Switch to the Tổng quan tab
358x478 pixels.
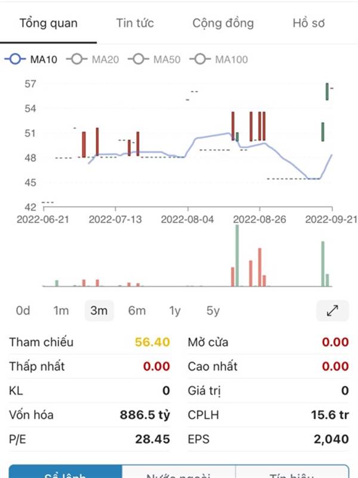pyautogui.click(x=48, y=23)
